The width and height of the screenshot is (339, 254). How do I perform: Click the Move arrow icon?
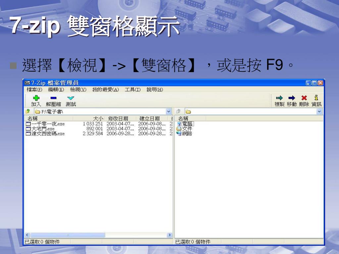point(292,98)
